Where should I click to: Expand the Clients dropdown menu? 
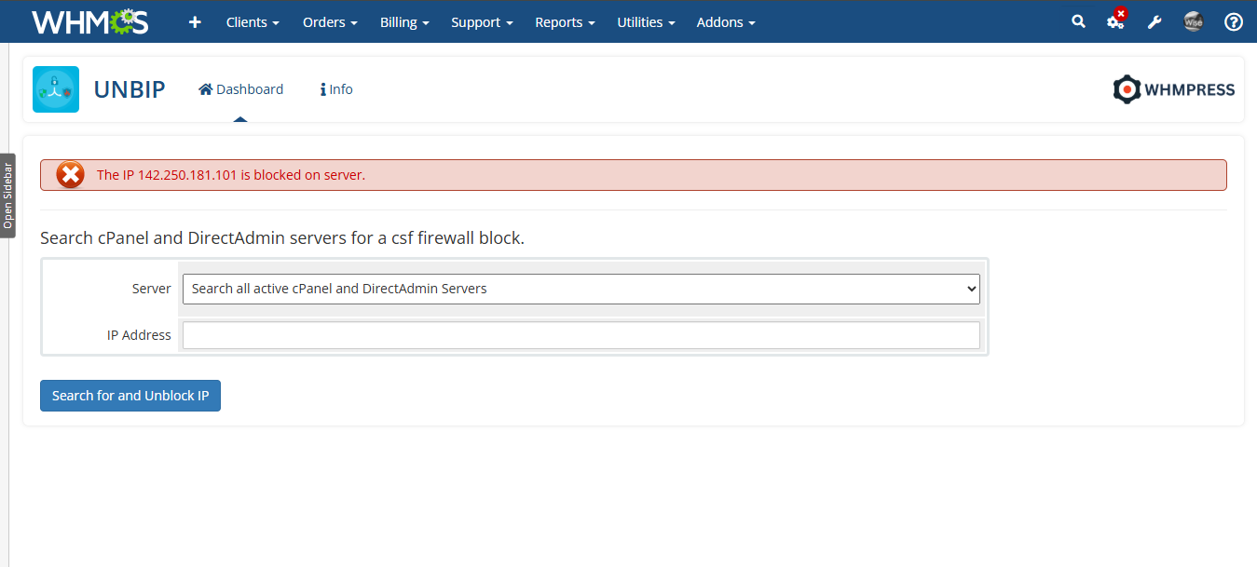(253, 21)
